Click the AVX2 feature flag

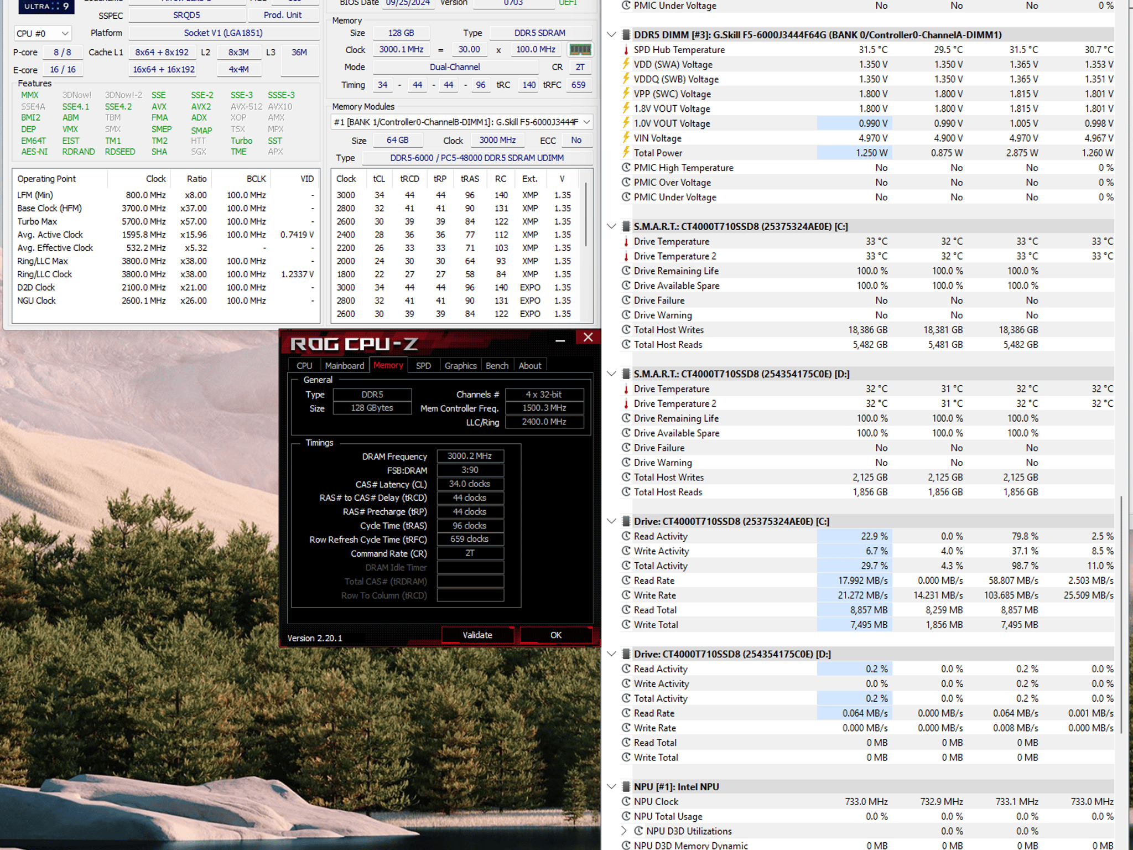pos(201,107)
